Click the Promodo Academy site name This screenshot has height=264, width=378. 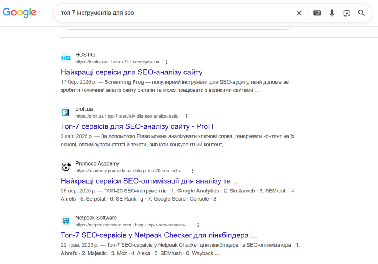[x=97, y=164]
